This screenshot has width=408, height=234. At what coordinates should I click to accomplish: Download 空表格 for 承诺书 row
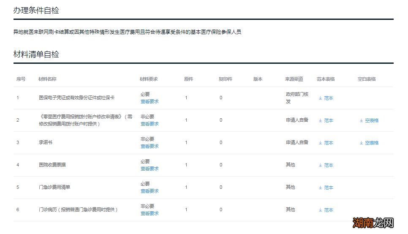pyautogui.click(x=369, y=143)
